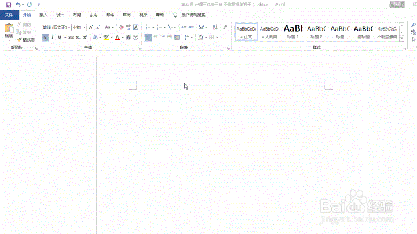417x234 pixels.
Task: Click the Redo icon
Action: point(30,5)
